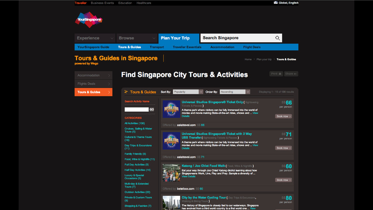Click Katong / Joo Chiat Food Walk thumbnail
This screenshot has height=210, width=373.
coord(171,173)
